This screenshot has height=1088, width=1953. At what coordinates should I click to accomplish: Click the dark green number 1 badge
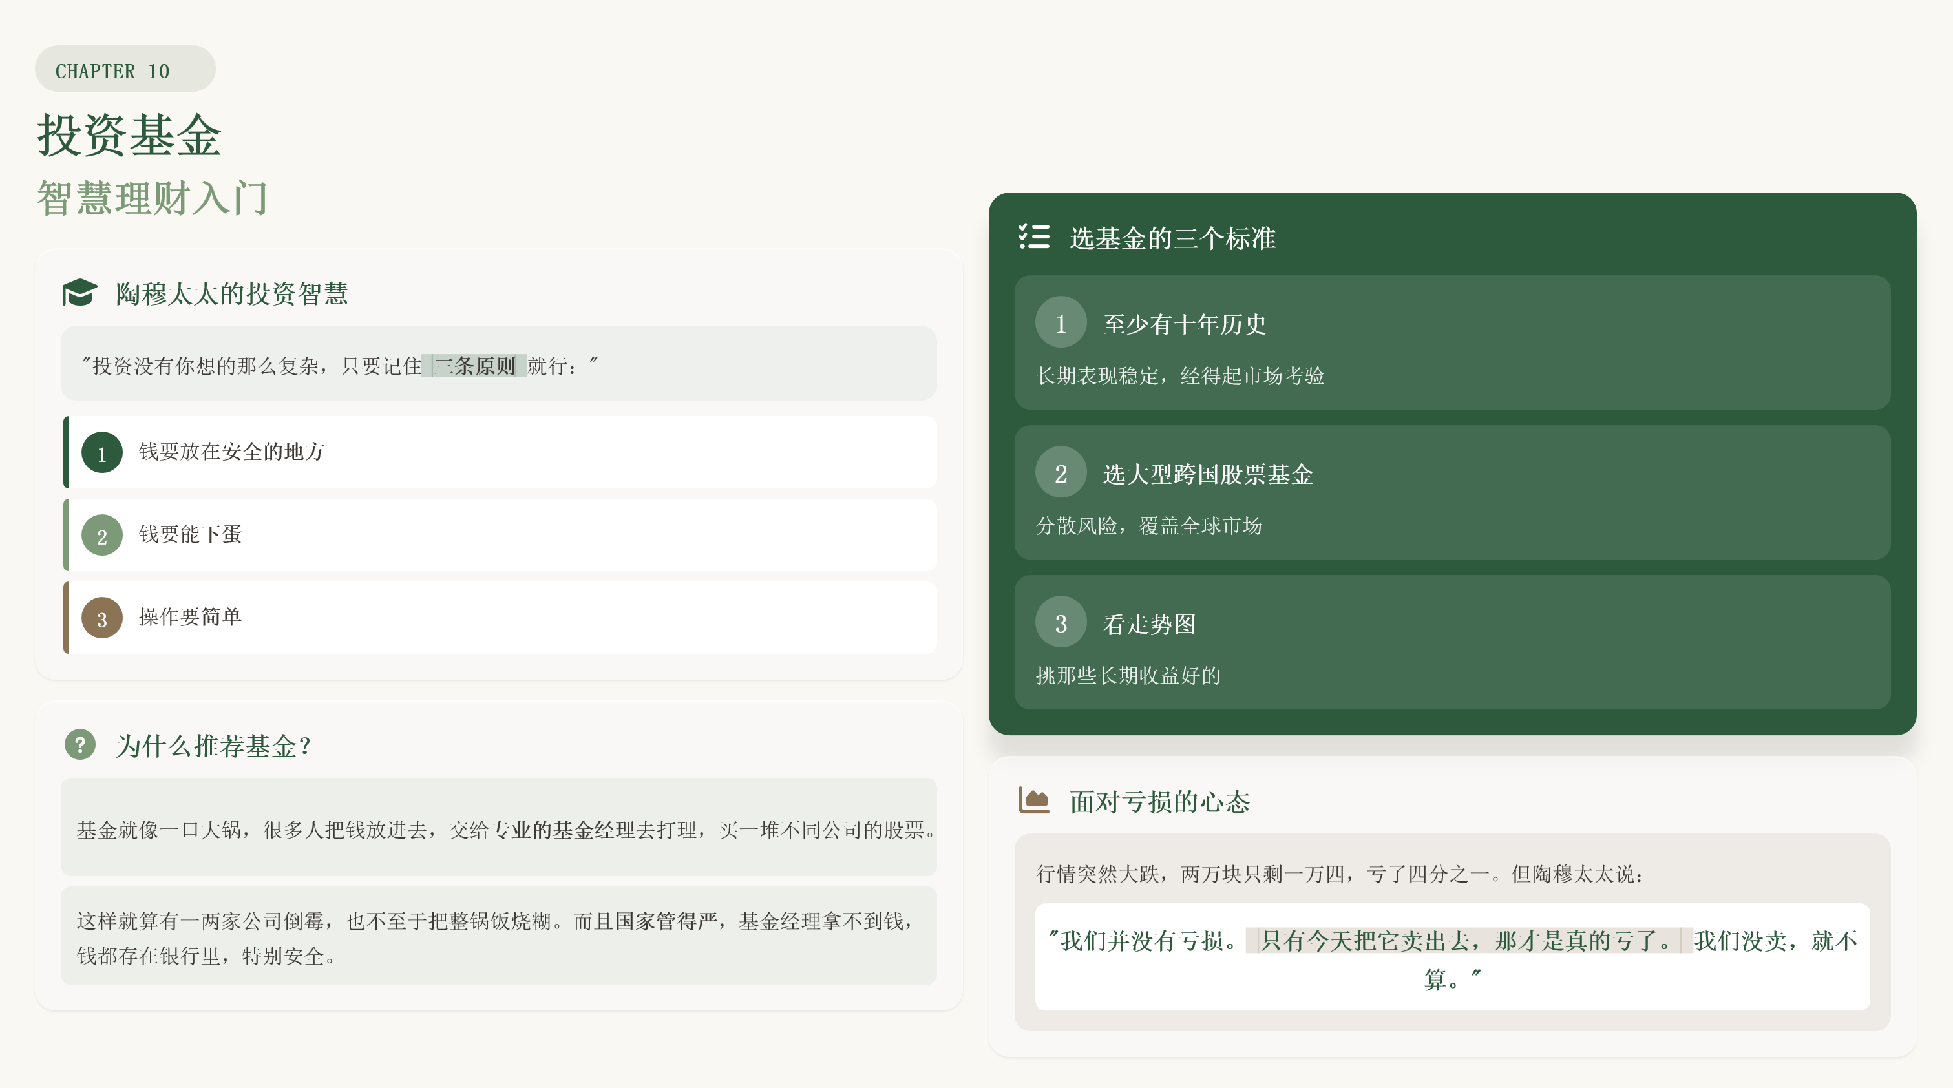[x=101, y=453]
